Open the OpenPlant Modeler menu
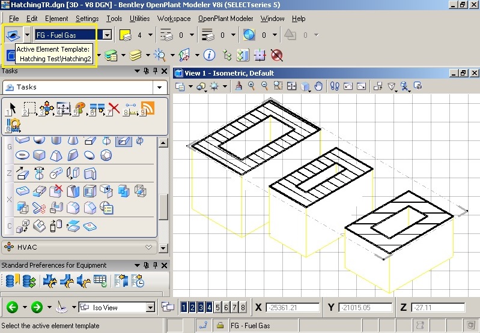 point(226,19)
